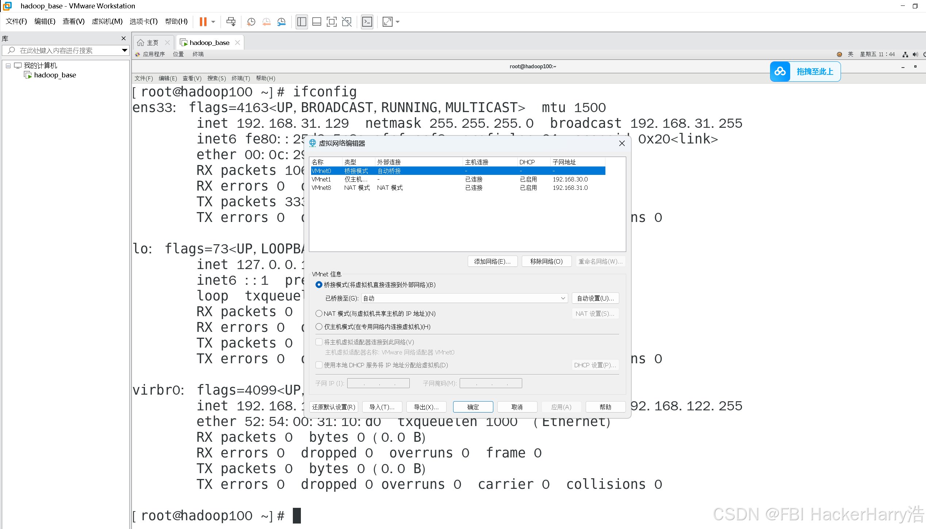
Task: Toggle the library sidebar panel icon
Action: (x=302, y=22)
